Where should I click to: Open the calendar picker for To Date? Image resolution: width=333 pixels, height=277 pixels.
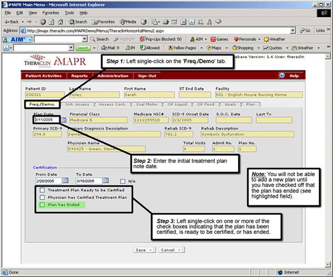(x=106, y=181)
